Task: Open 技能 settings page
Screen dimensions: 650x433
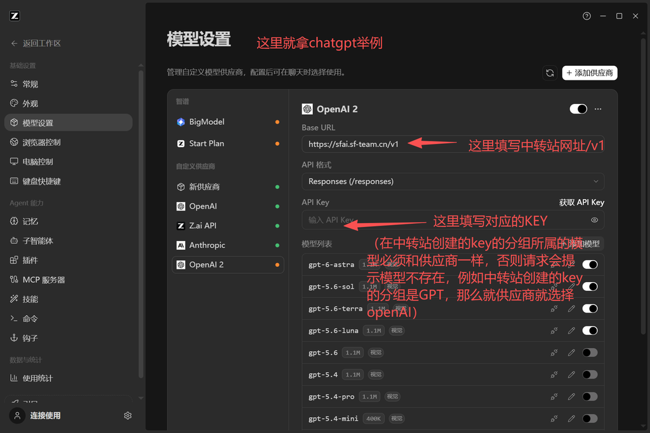Action: [x=69, y=299]
